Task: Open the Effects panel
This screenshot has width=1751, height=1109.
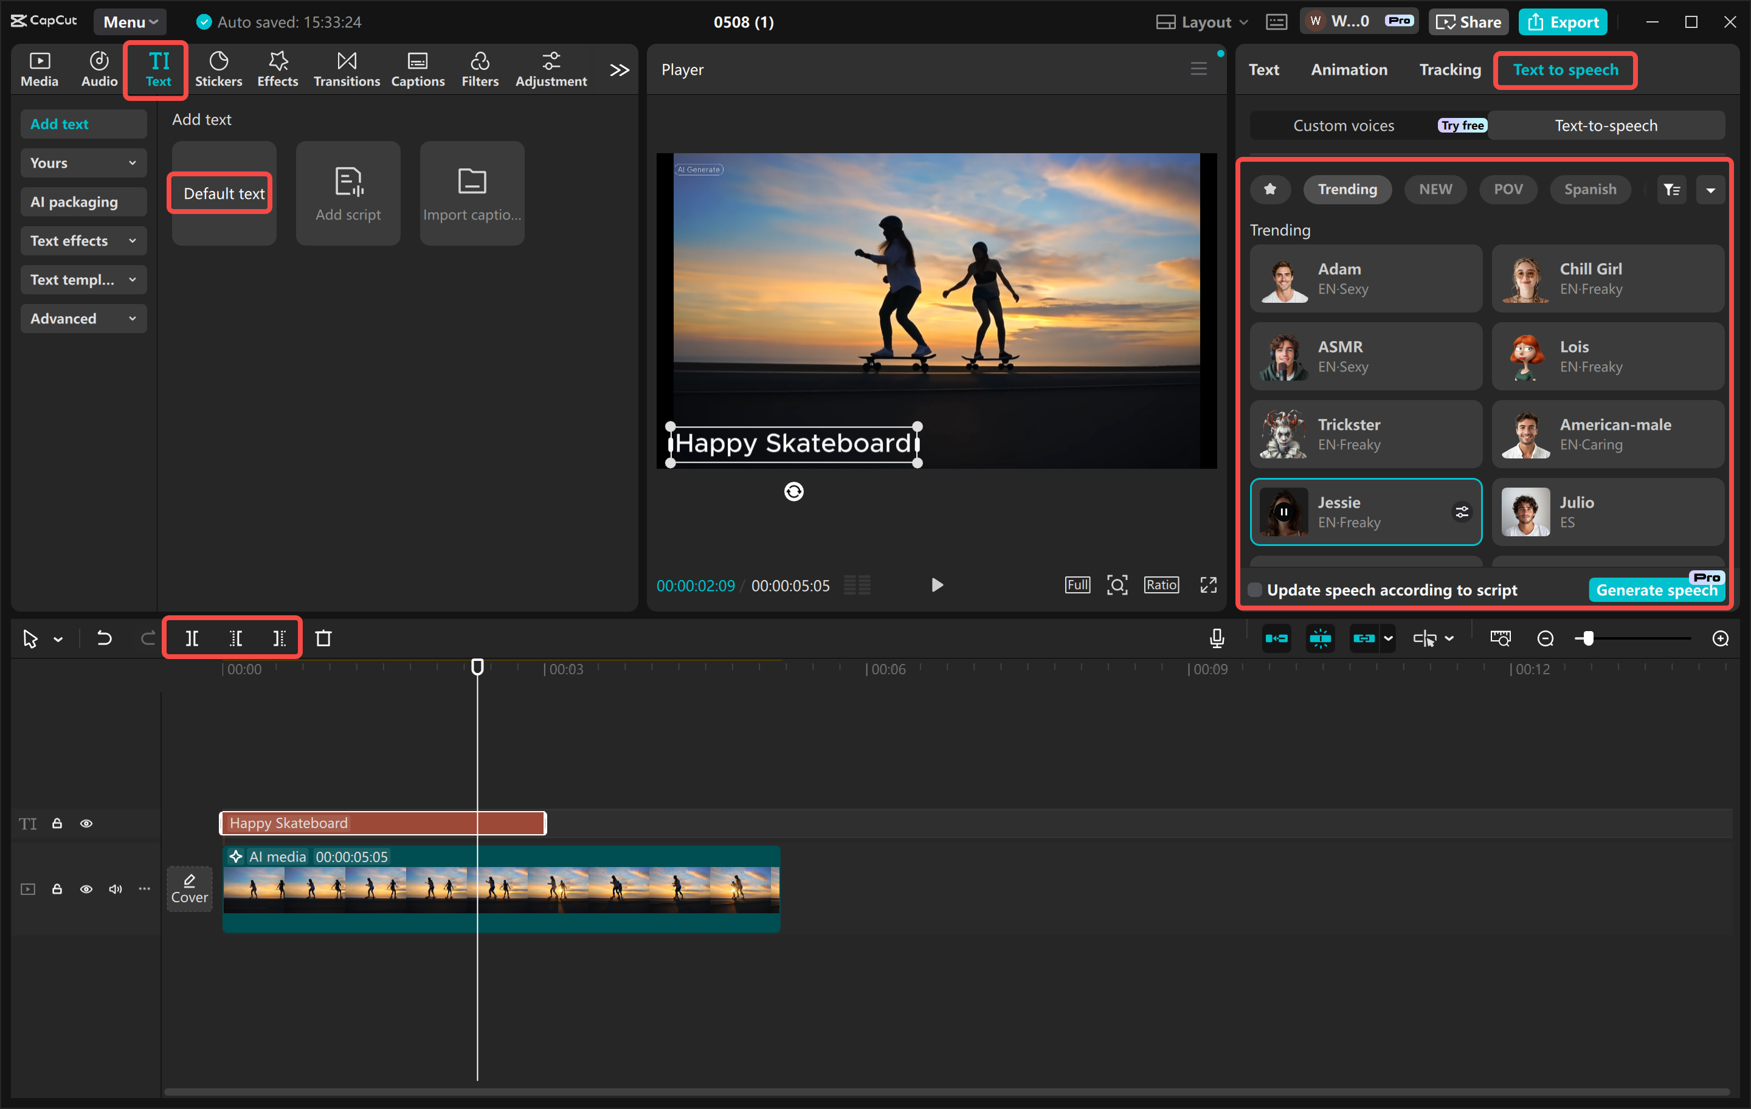Action: tap(277, 68)
